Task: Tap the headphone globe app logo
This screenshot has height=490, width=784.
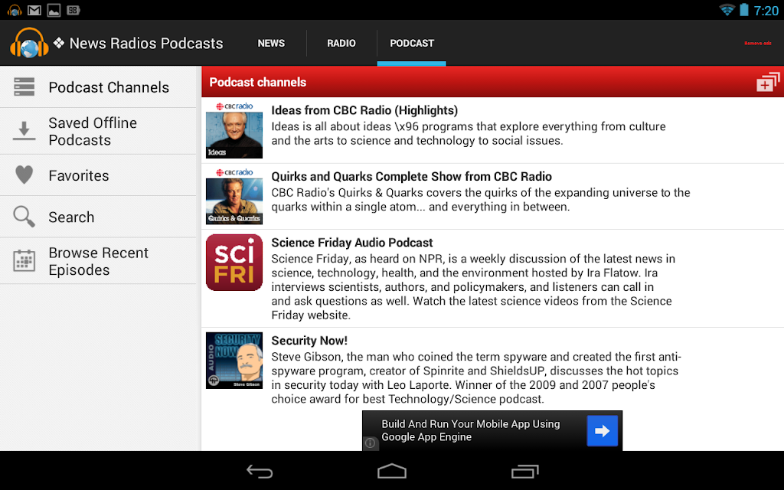Action: point(29,43)
